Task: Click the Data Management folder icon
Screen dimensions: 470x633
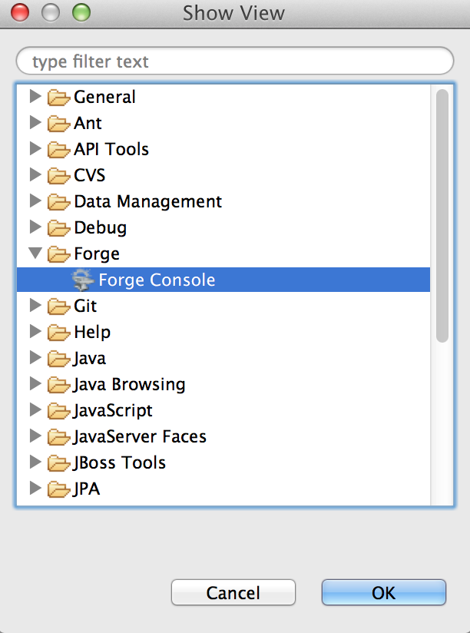Action: click(58, 202)
